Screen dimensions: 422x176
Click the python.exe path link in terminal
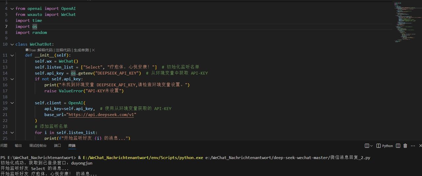click(143, 158)
